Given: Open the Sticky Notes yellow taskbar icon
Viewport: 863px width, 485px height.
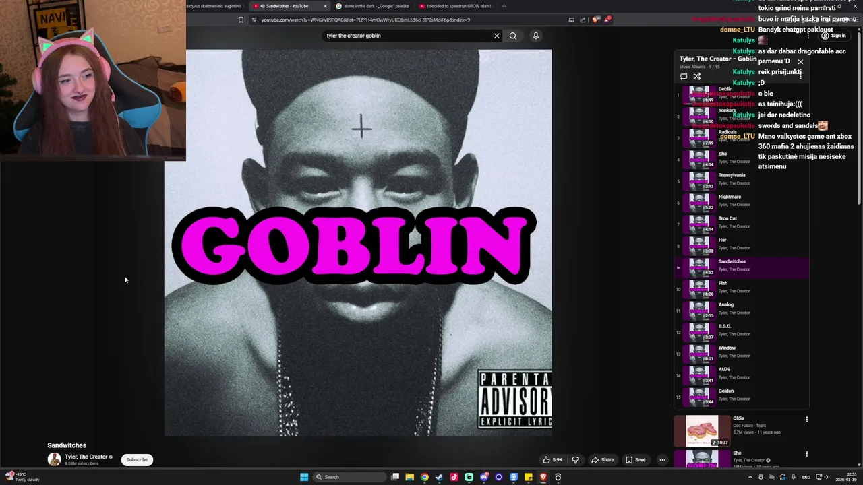Looking at the screenshot, I should click(528, 477).
